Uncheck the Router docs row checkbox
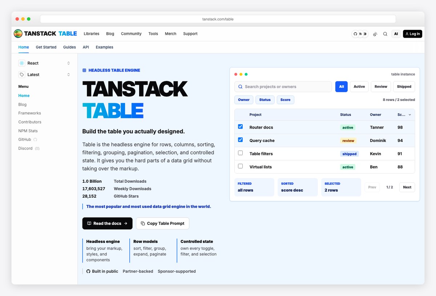436x296 pixels. (x=240, y=127)
